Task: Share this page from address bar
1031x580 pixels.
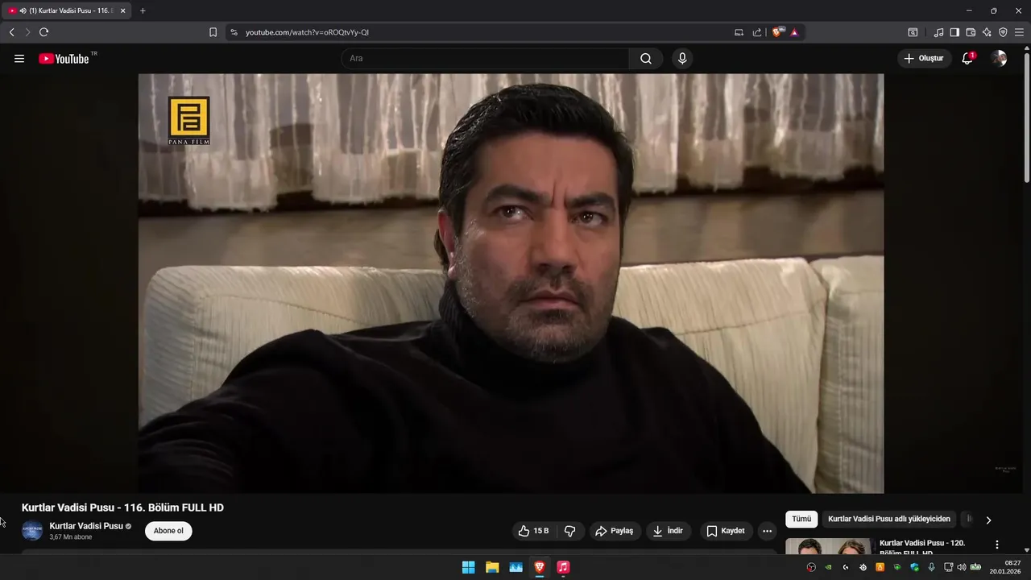Action: coord(757,32)
